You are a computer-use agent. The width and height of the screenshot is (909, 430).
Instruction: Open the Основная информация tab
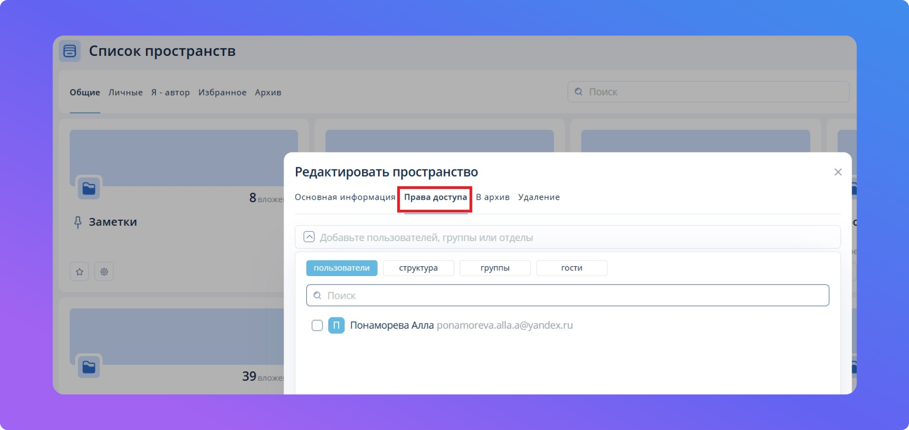point(345,197)
